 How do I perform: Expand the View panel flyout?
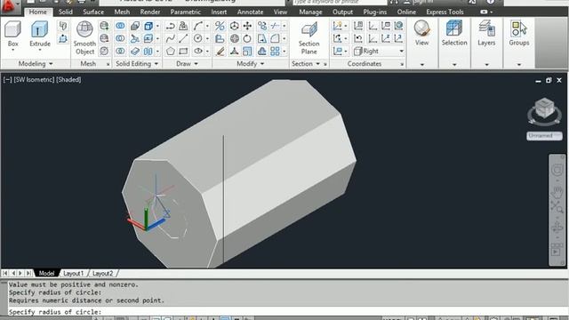422,65
